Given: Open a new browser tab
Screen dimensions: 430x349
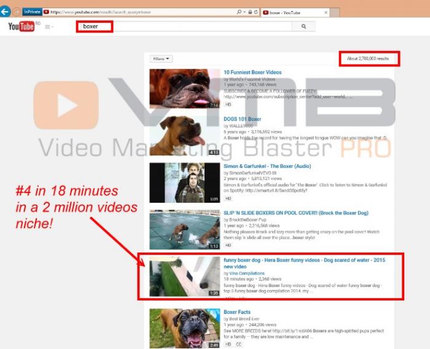Looking at the screenshot, I should click(335, 13).
